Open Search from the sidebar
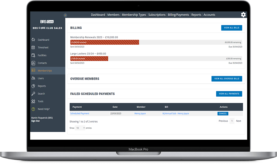Viewport: 277px width, 165px height. tap(41, 94)
